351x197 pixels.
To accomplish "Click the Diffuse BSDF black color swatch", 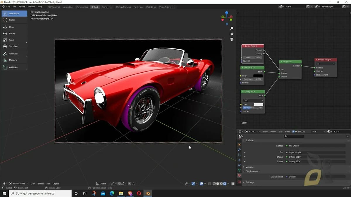I will (x=258, y=76).
